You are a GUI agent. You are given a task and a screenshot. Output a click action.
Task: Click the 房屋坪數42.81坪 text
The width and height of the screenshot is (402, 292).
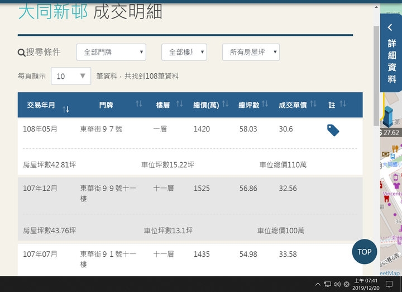tap(50, 164)
